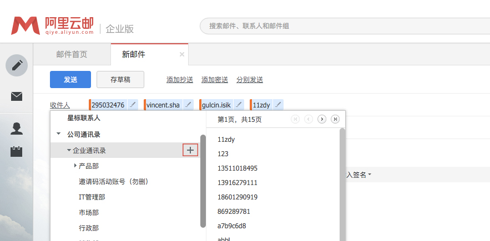490x241 pixels.
Task: Jump to last page of contacts
Action: (335, 119)
